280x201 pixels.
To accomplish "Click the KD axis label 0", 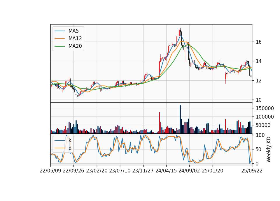I will point(257,163).
